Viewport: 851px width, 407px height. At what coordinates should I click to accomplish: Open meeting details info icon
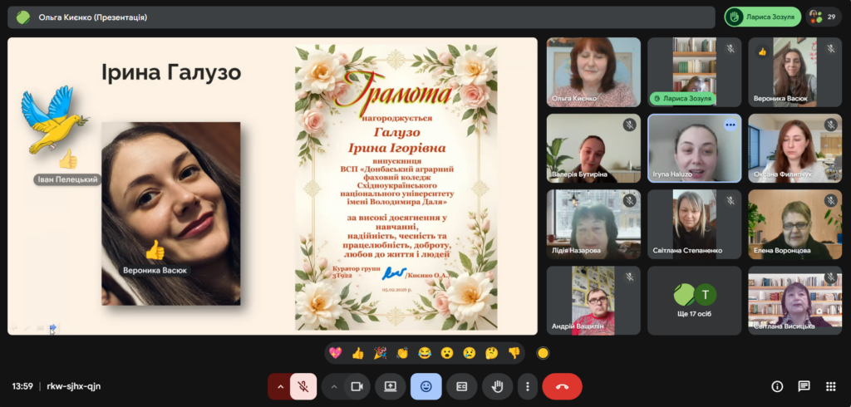[777, 386]
